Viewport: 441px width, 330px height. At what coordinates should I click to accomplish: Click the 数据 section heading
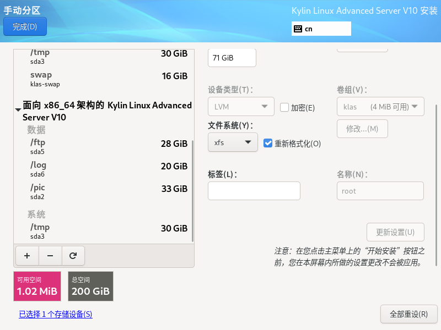(36, 130)
